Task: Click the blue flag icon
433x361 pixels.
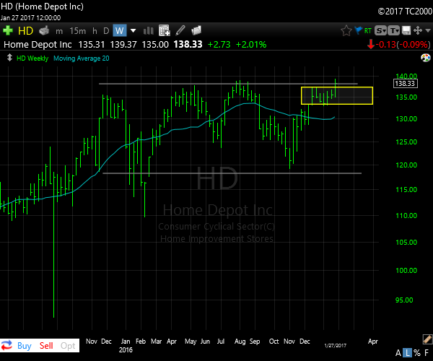Action: pyautogui.click(x=358, y=30)
